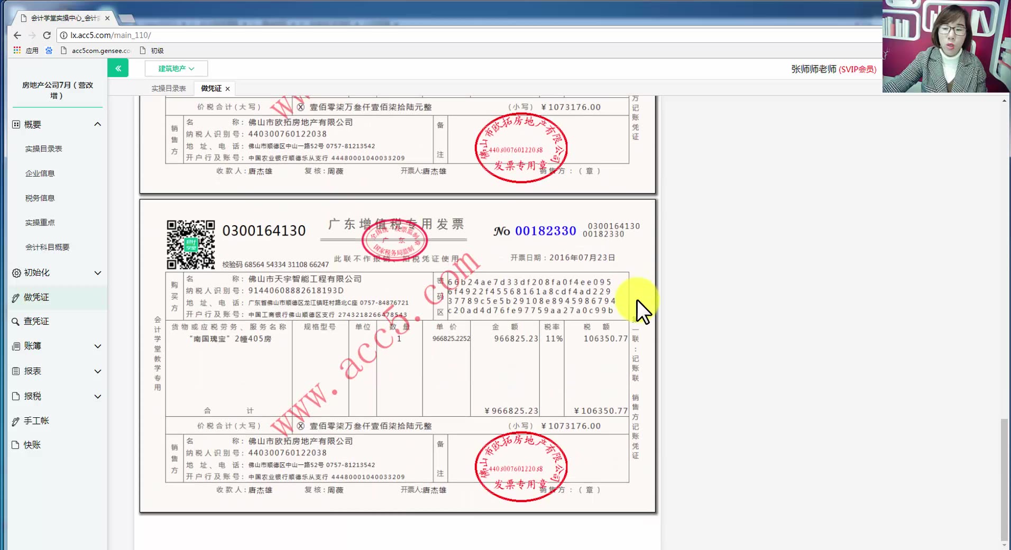Image resolution: width=1011 pixels, height=550 pixels.
Task: Select the 做凭证 tab
Action: pyautogui.click(x=211, y=88)
